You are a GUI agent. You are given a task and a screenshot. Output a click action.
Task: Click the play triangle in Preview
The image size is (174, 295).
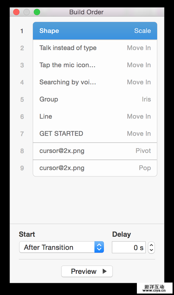(x=105, y=272)
